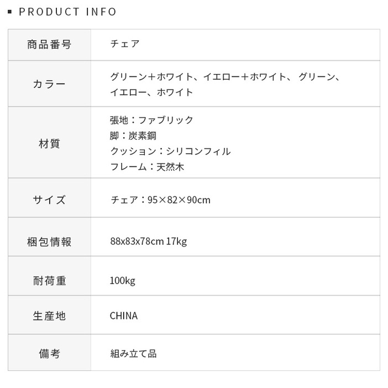Viewport: 388px width, 388px height.
Task: Select the カラー label cell
Action: [49, 84]
